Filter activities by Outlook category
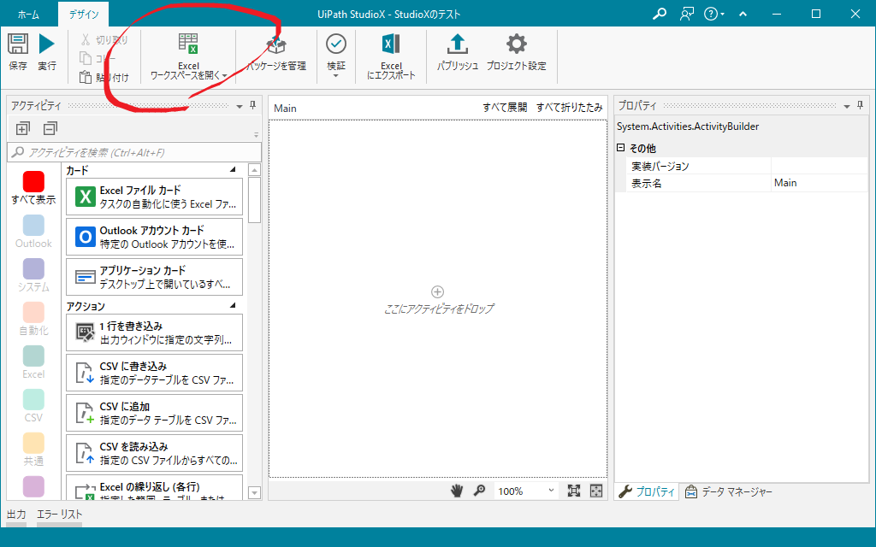This screenshot has width=876, height=547. (x=33, y=232)
